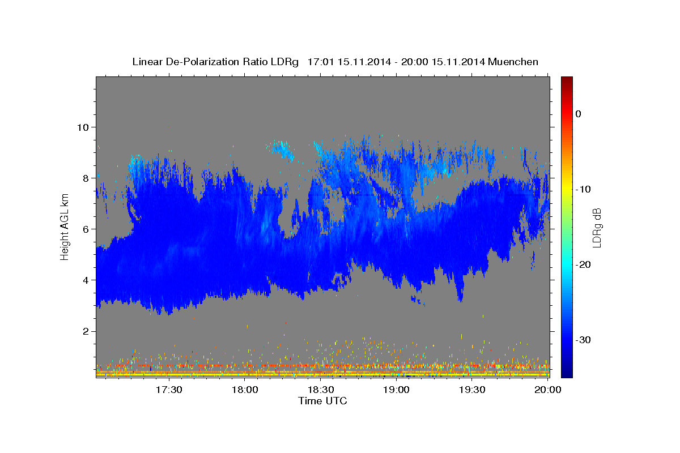
Task: Click the 18:00 time tick label
Action: tap(245, 390)
